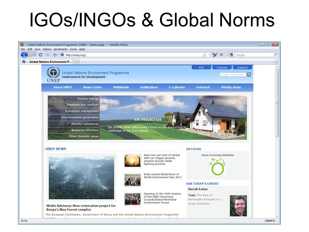Open the two per cent GDP article
This screenshot has width=309, height=232.
(162, 159)
